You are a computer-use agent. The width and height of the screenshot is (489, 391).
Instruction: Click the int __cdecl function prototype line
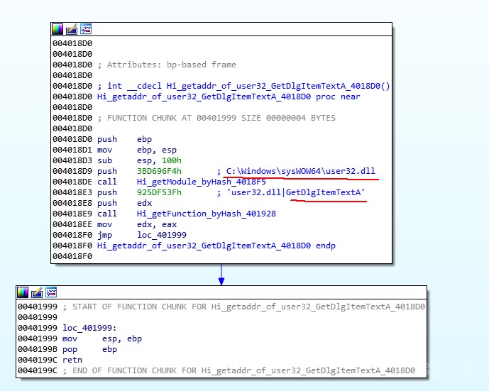click(x=243, y=86)
